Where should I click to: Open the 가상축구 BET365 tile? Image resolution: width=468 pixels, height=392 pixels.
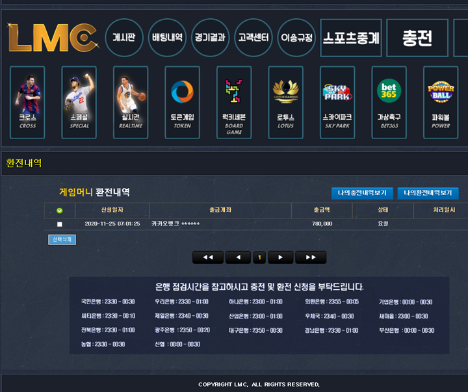click(389, 103)
